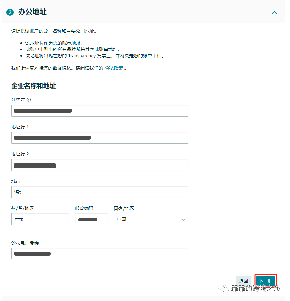Click the 地址行 2 address field

point(100,165)
